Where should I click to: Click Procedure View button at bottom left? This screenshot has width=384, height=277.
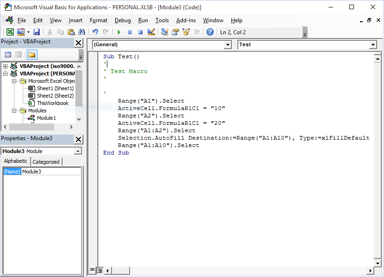[92, 270]
